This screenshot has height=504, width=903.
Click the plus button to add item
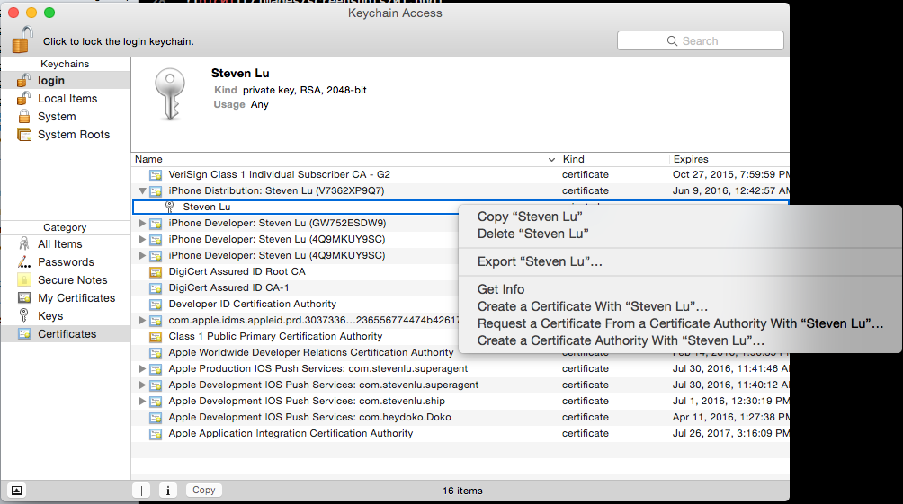141,491
